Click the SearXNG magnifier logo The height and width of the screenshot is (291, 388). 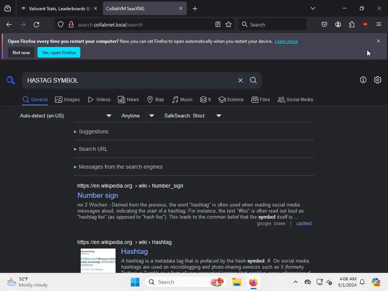tap(11, 80)
